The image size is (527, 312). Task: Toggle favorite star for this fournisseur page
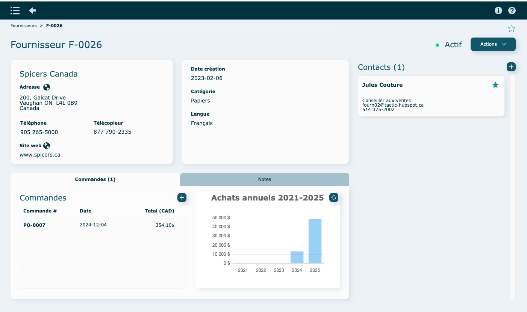(512, 29)
